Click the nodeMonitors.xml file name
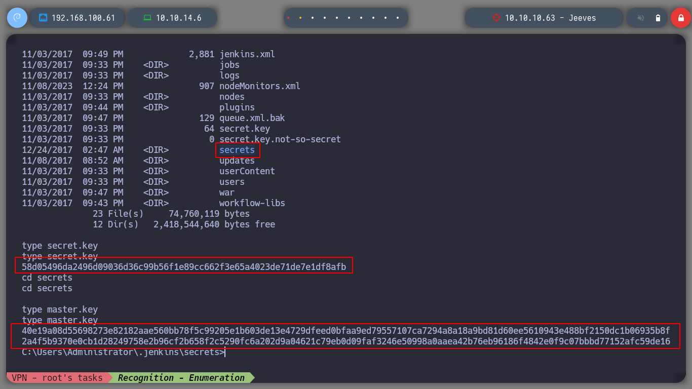The height and width of the screenshot is (389, 692). 260,86
